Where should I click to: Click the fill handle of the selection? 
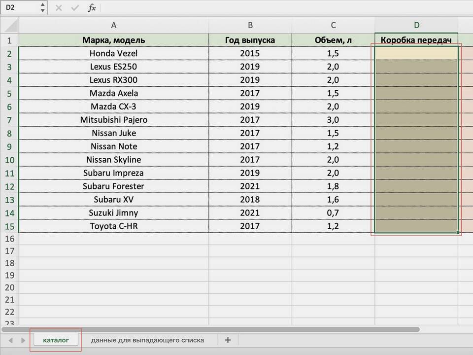click(x=458, y=232)
